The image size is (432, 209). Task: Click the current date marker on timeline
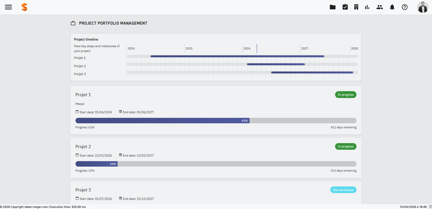tap(257, 48)
